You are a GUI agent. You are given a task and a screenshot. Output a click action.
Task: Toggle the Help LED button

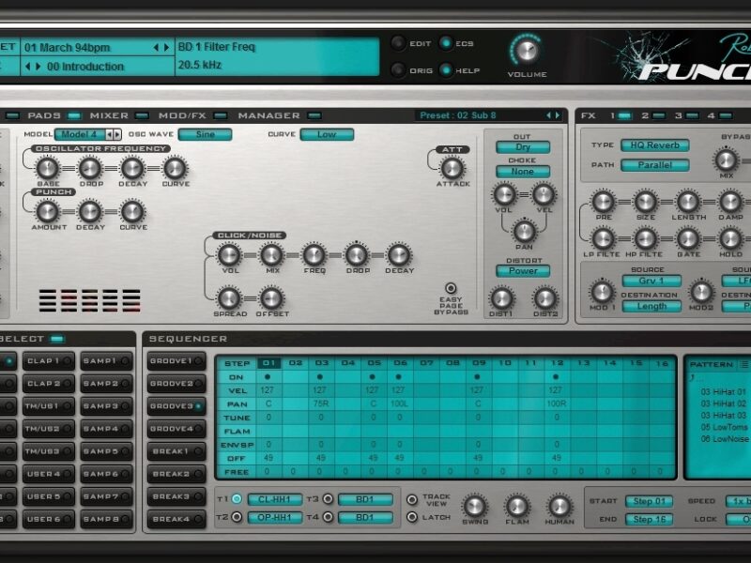pyautogui.click(x=445, y=69)
